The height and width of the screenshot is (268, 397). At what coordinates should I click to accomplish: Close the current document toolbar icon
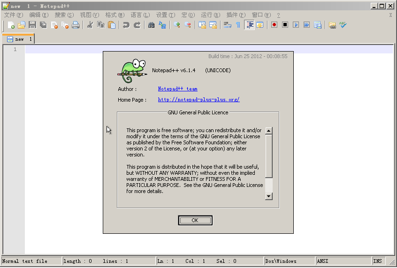(x=54, y=25)
